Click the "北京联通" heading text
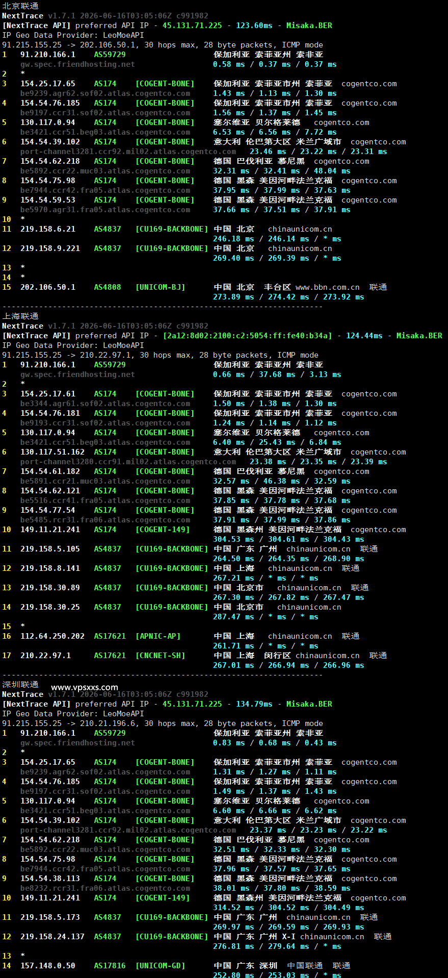Image resolution: width=448 pixels, height=978 pixels. pos(20,6)
